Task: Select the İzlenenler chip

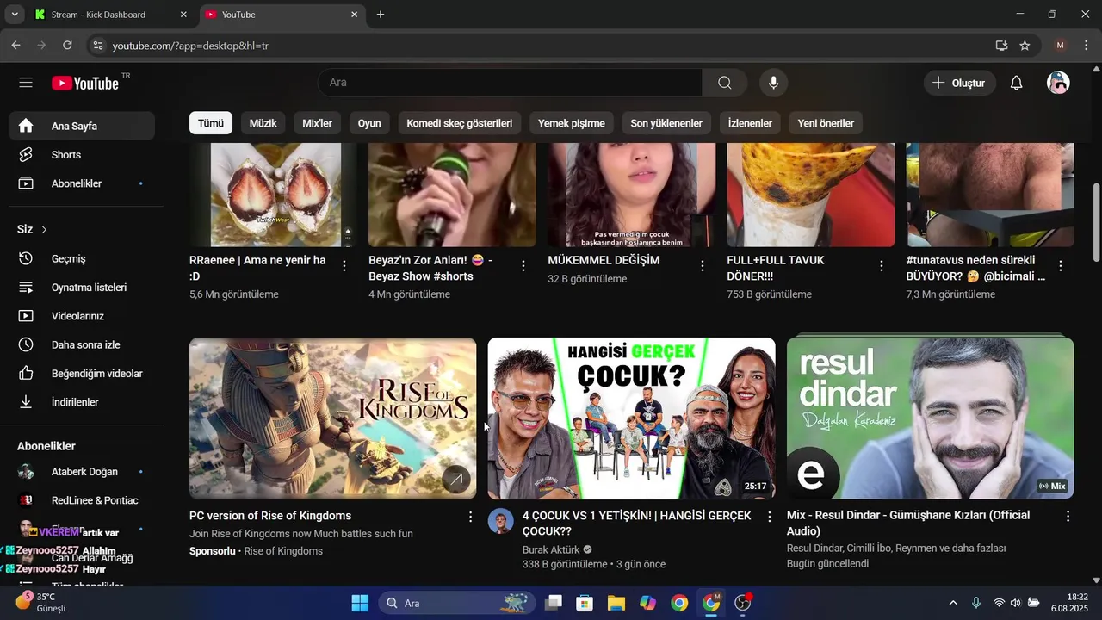Action: pos(750,123)
